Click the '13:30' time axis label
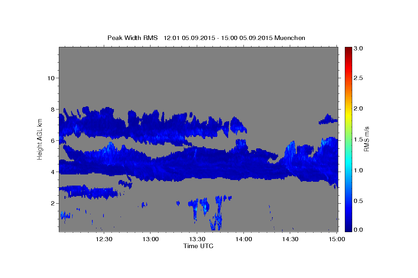The image size is (418, 278). pos(197,239)
